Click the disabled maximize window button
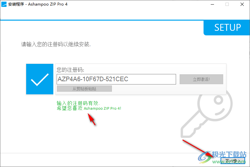Screen dimensions: 250x167 (x=227, y=4)
